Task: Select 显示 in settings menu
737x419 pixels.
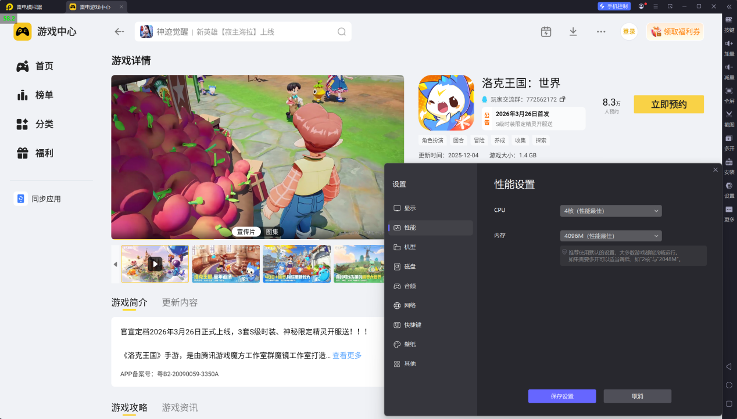Action: coord(431,208)
